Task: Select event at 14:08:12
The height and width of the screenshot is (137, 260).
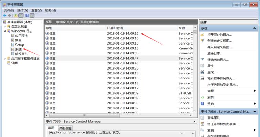Action: (x=119, y=88)
